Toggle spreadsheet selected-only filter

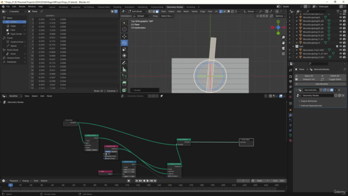tap(113, 11)
